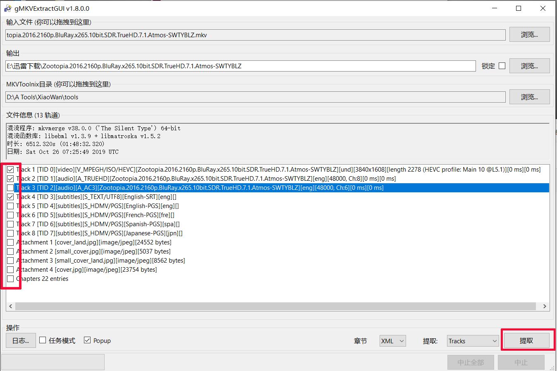Uncheck the Popup checkbox
The height and width of the screenshot is (371, 557).
[87, 340]
